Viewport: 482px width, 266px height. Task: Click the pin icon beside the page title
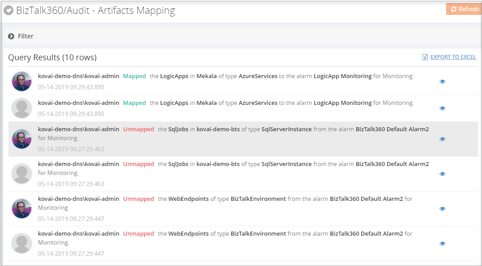coord(8,10)
